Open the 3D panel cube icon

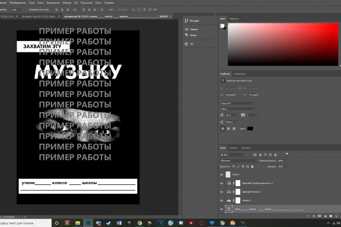click(187, 44)
